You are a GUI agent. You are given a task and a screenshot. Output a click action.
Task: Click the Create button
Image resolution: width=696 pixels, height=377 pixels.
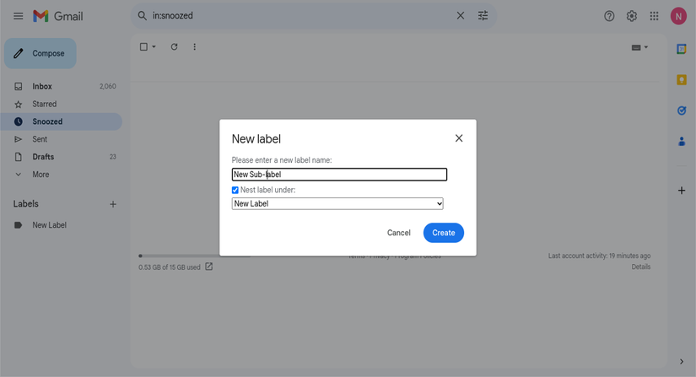443,233
